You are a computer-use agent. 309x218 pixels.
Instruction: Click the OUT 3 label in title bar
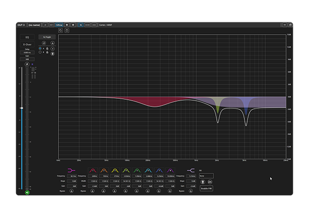pos(21,25)
